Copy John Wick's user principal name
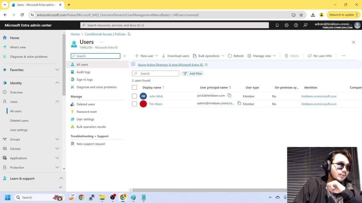Screen dimensions: 362x203 [229, 96]
